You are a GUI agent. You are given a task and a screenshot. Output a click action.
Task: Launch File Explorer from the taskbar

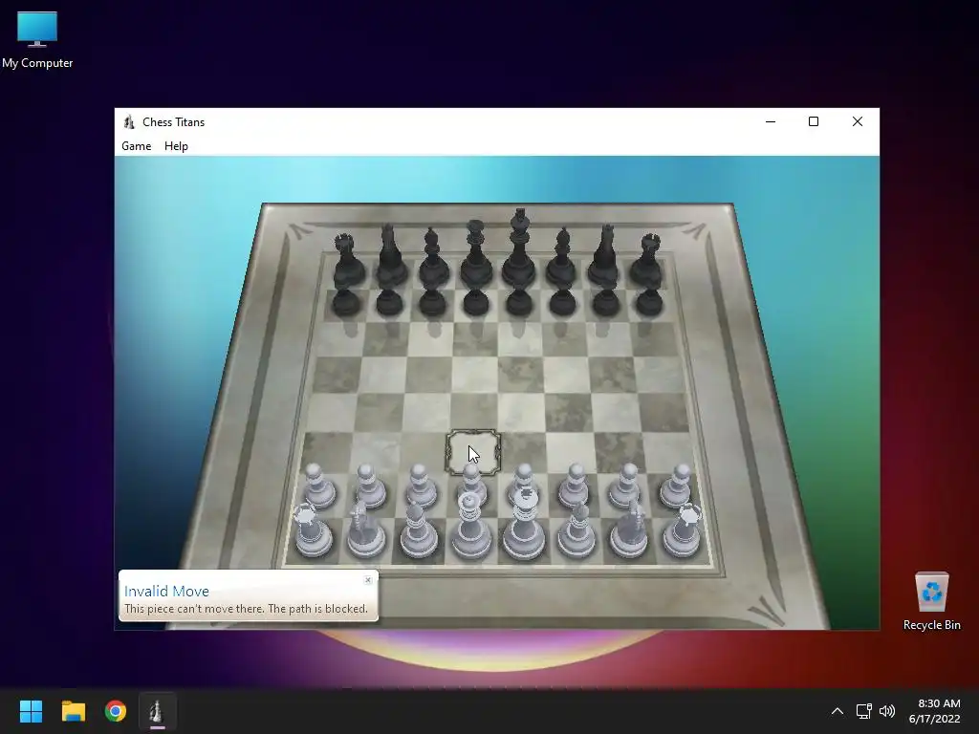(73, 711)
